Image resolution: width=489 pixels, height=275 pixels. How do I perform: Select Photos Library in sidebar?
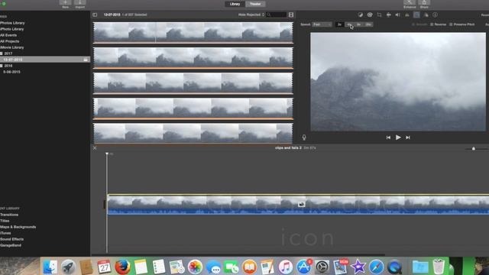[12, 23]
